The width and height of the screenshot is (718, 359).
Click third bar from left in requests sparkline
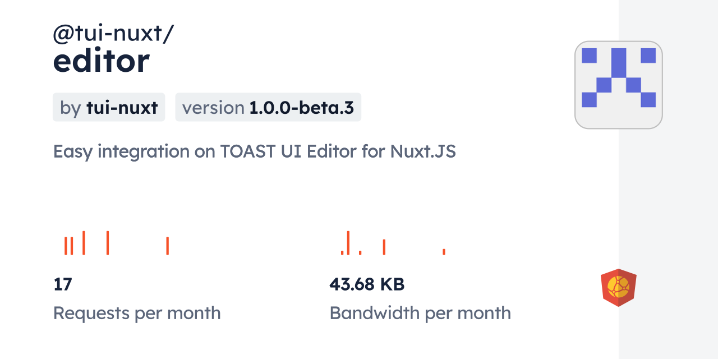[84, 243]
